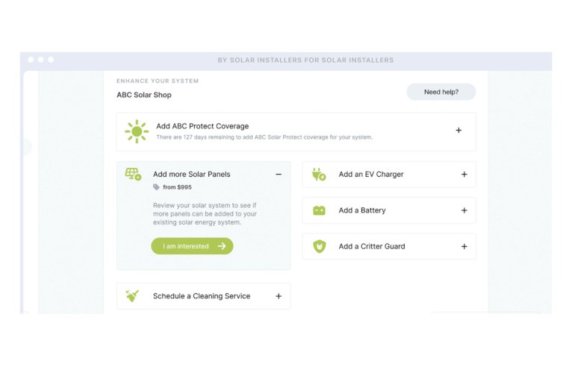Image resolution: width=575 pixels, height=373 pixels.
Task: Expand the Schedule a Cleaning Service card
Action: coord(279,296)
